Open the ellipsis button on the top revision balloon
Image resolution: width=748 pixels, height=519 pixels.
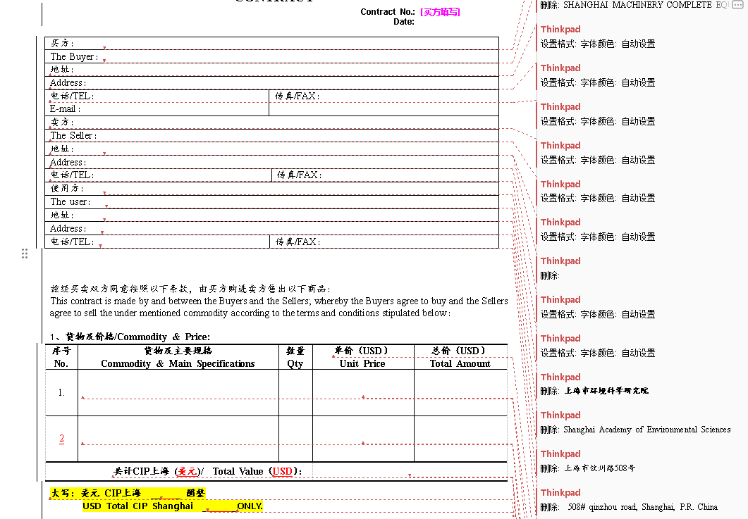pyautogui.click(x=737, y=5)
